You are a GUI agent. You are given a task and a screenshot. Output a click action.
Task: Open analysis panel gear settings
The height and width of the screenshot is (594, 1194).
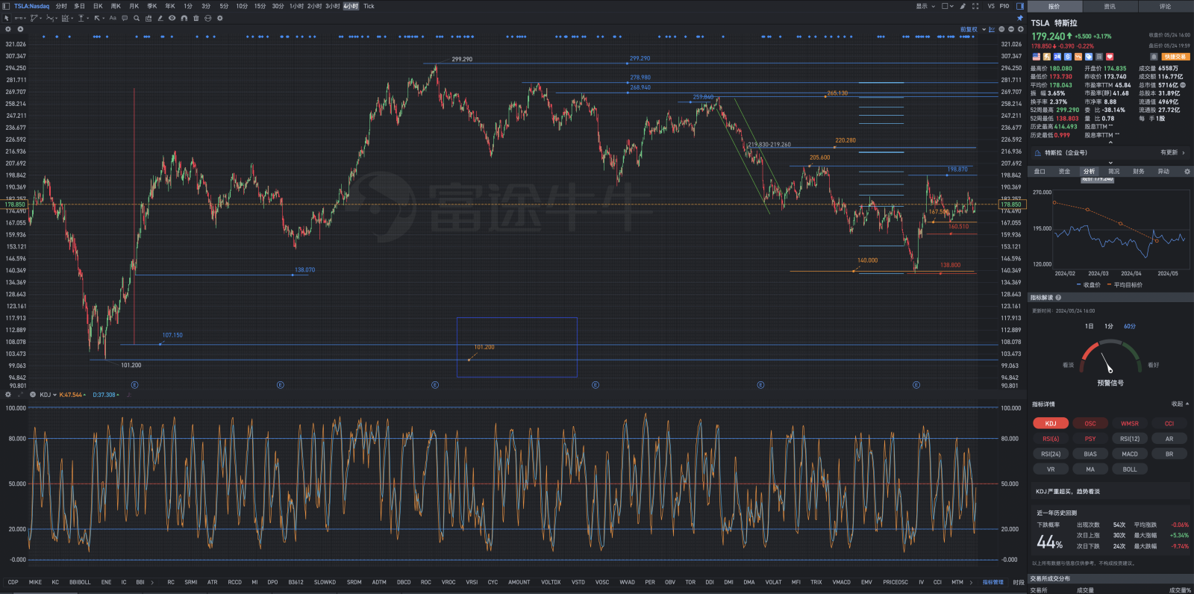point(1187,172)
